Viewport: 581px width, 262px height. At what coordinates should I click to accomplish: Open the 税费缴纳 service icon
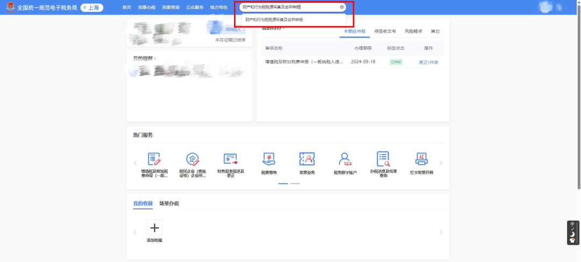click(269, 159)
